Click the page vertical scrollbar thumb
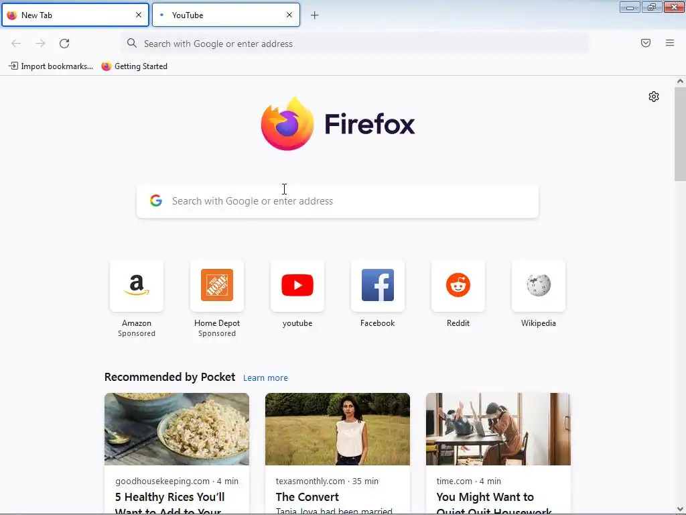This screenshot has height=515, width=686. point(680,134)
